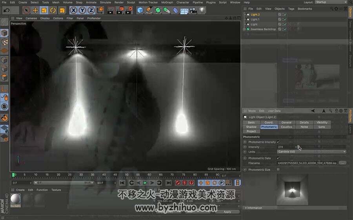This screenshot has height=220, width=353.
Task: Click the Viewport Solo S icon
Action: coord(4,106)
